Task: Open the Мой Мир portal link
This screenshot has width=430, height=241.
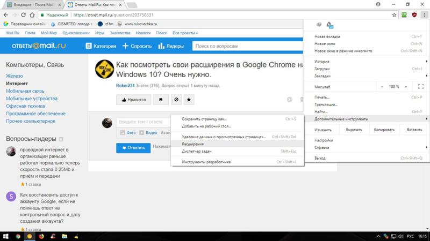Action: [49, 33]
